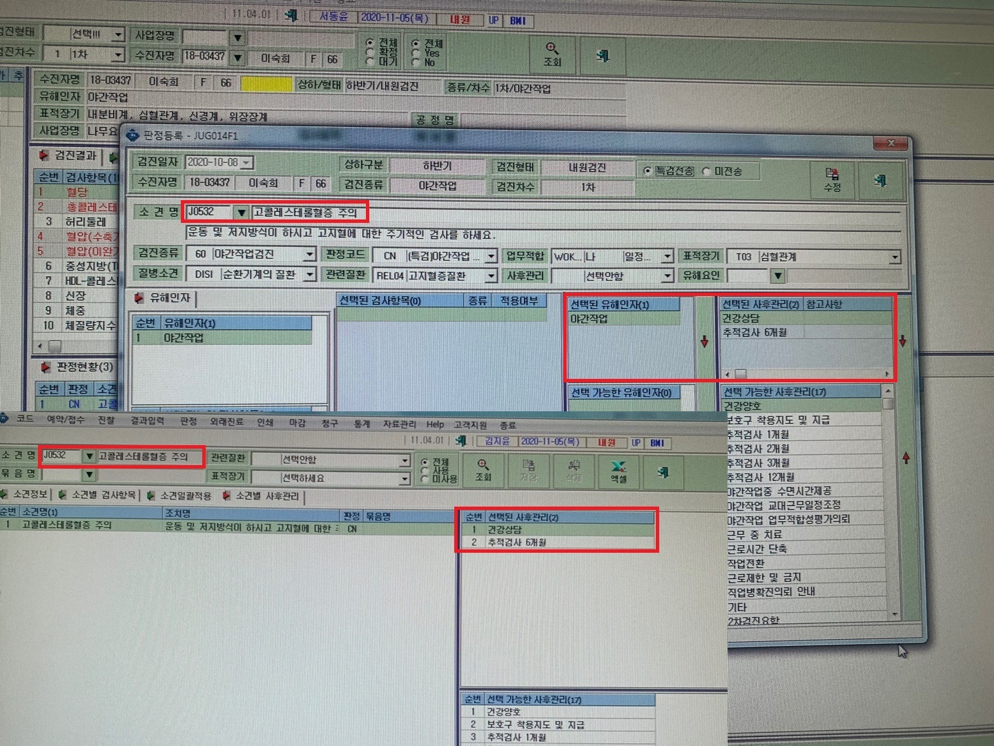Expand the 관련질환 선택안함 dropdown
This screenshot has height=746, width=994.
(x=405, y=460)
